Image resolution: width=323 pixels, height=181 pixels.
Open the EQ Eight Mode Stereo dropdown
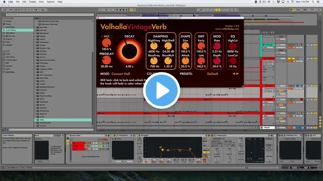[206, 143]
